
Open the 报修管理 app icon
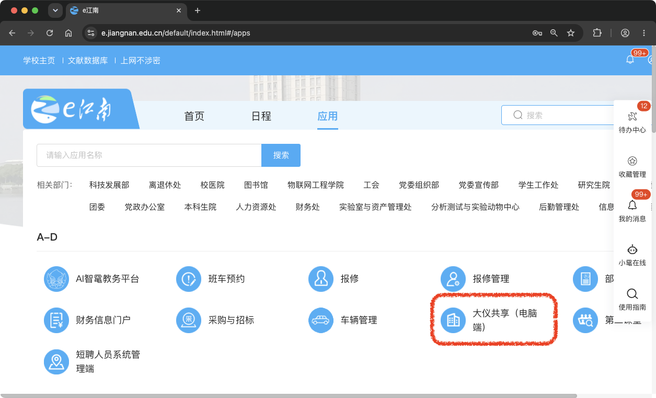453,279
